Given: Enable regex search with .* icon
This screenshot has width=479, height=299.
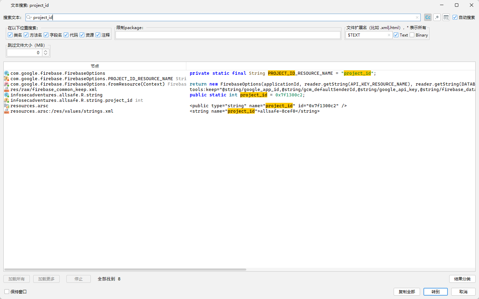Looking at the screenshot, I should (437, 17).
